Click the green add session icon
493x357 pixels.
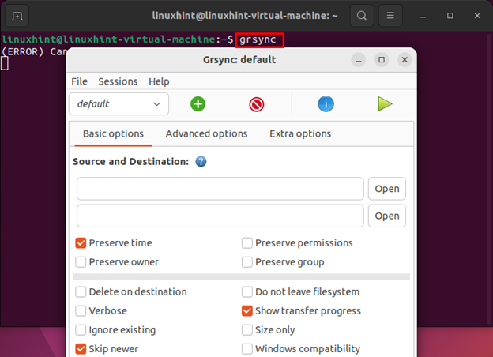click(198, 104)
